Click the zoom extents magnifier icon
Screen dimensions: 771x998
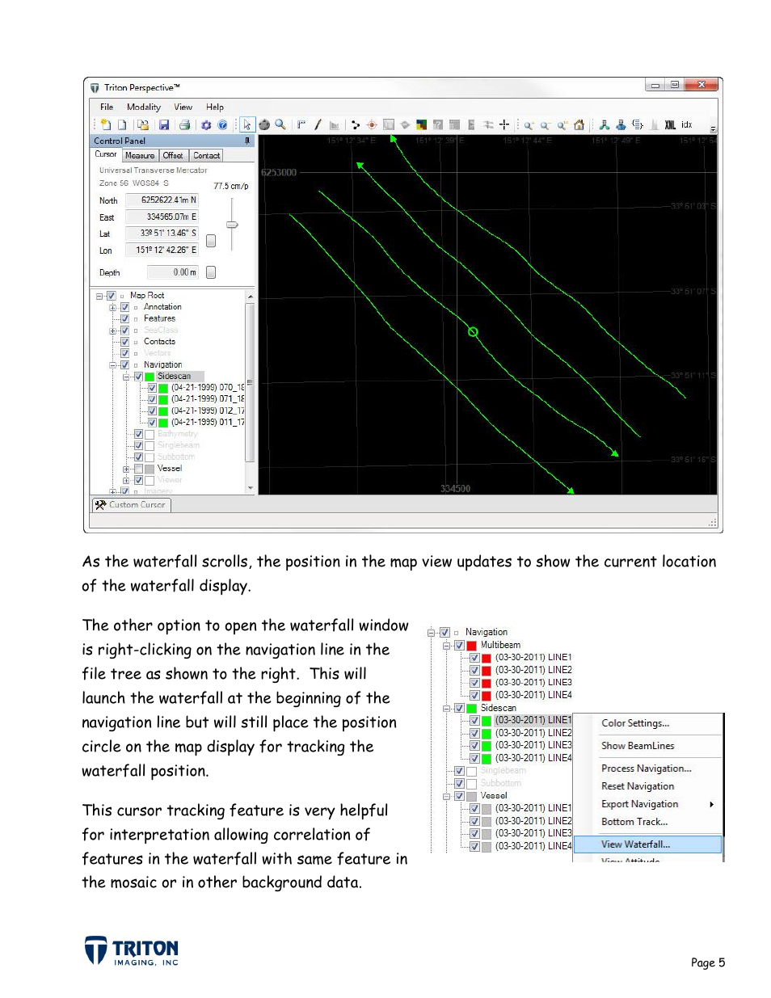click(562, 125)
